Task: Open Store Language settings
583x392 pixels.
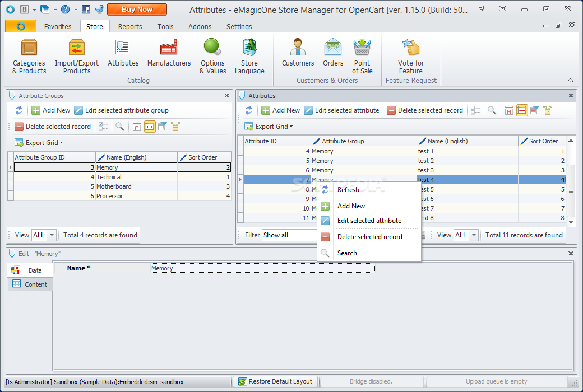Action: (x=249, y=57)
